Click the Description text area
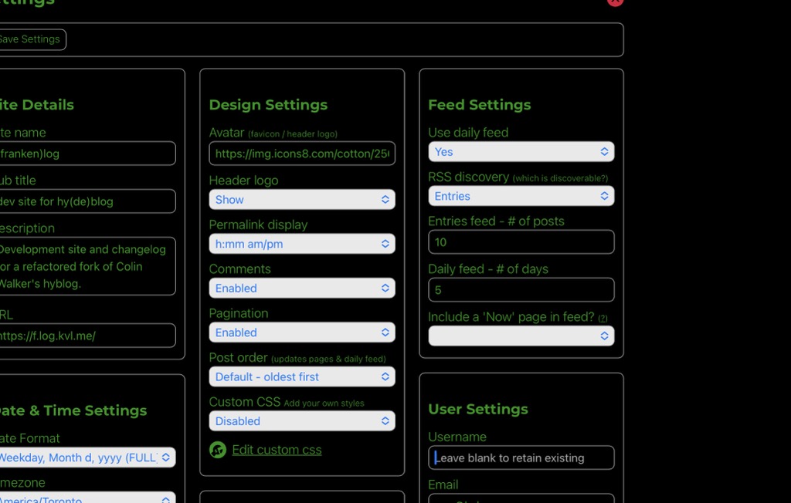 click(87, 266)
